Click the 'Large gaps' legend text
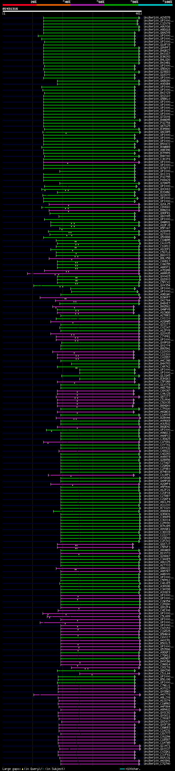 [x=12, y=769]
